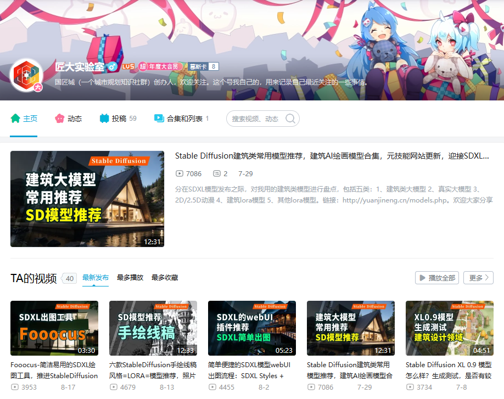The height and width of the screenshot is (399, 504).
Task: Click the 匠大实验室 profile avatar
Action: click(x=26, y=75)
